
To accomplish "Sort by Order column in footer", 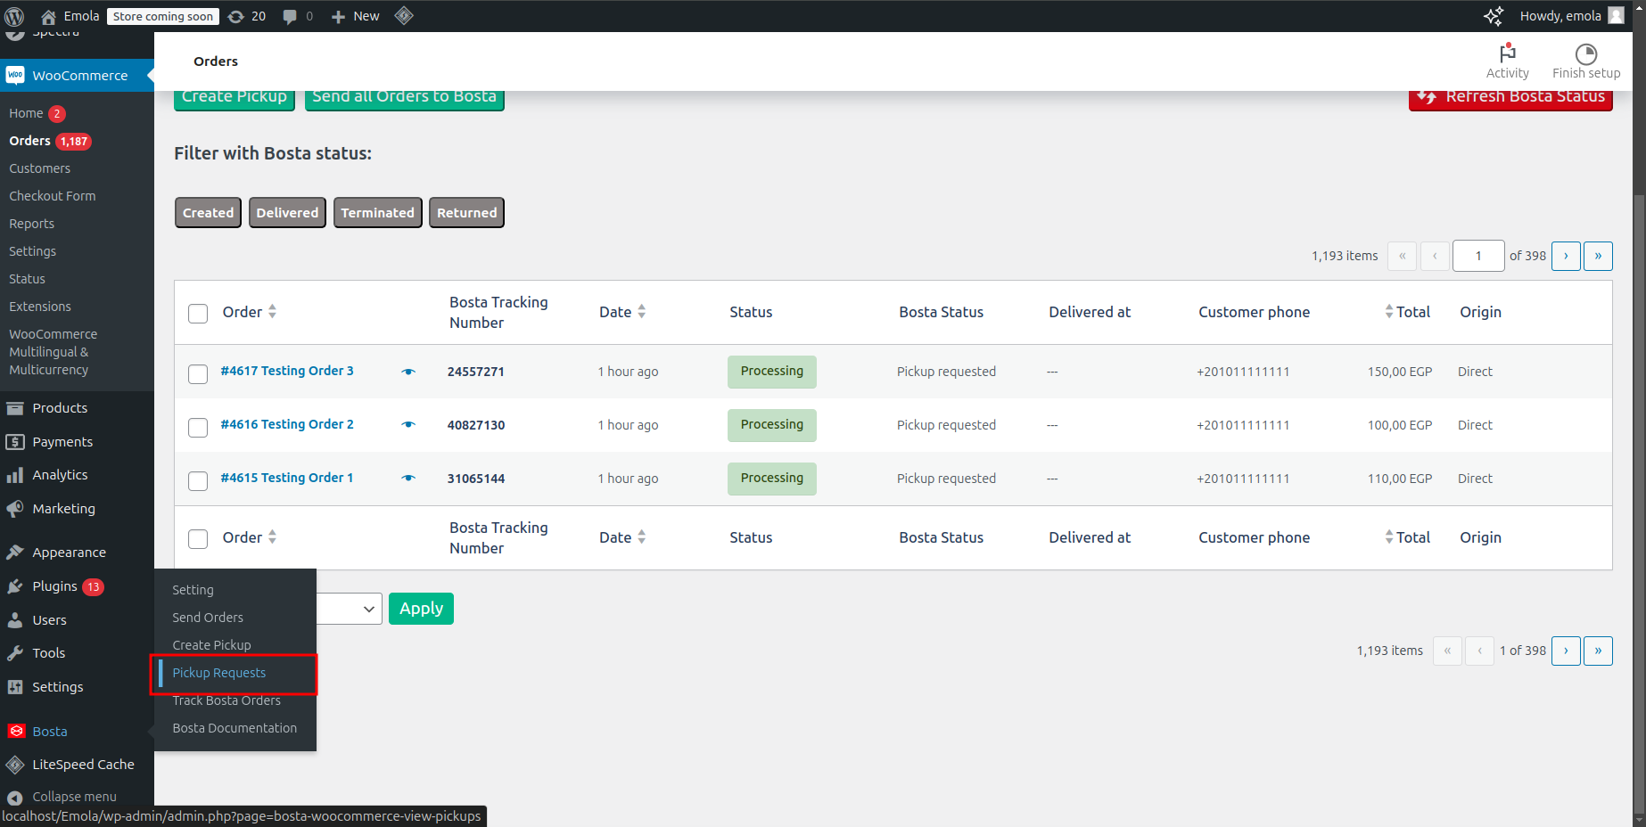I will tap(250, 537).
